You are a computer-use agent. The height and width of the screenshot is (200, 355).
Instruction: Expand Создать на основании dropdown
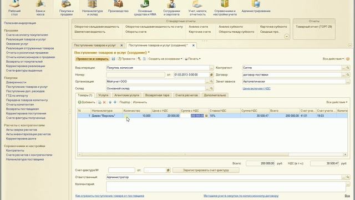(165, 59)
